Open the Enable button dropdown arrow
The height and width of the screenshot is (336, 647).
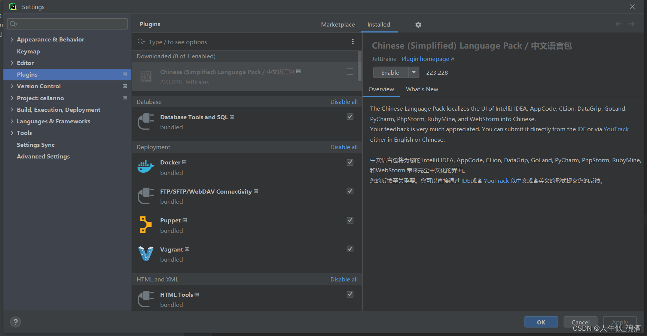(x=413, y=73)
